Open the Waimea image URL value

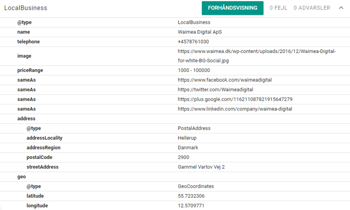point(257,56)
